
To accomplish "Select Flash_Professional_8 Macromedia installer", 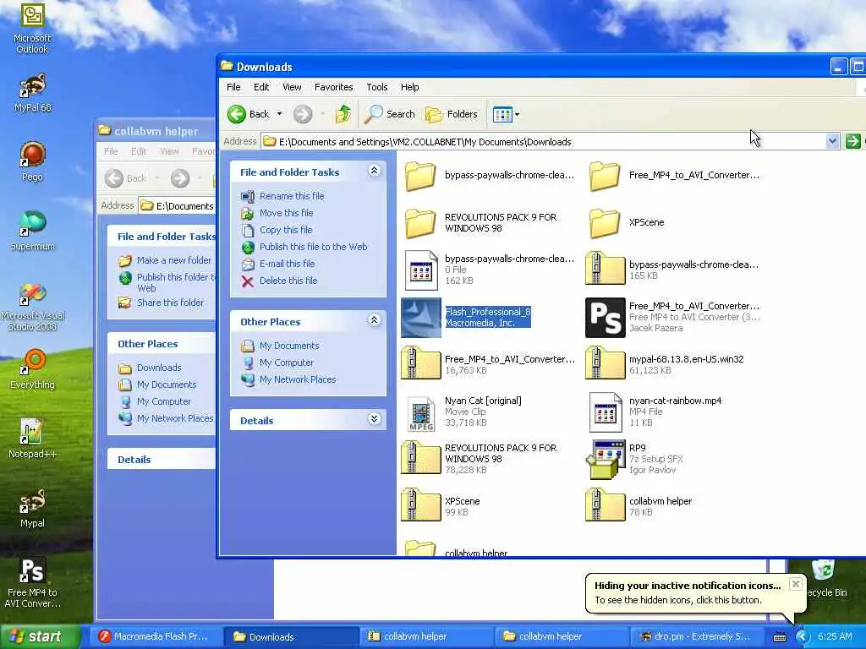I will pos(466,318).
